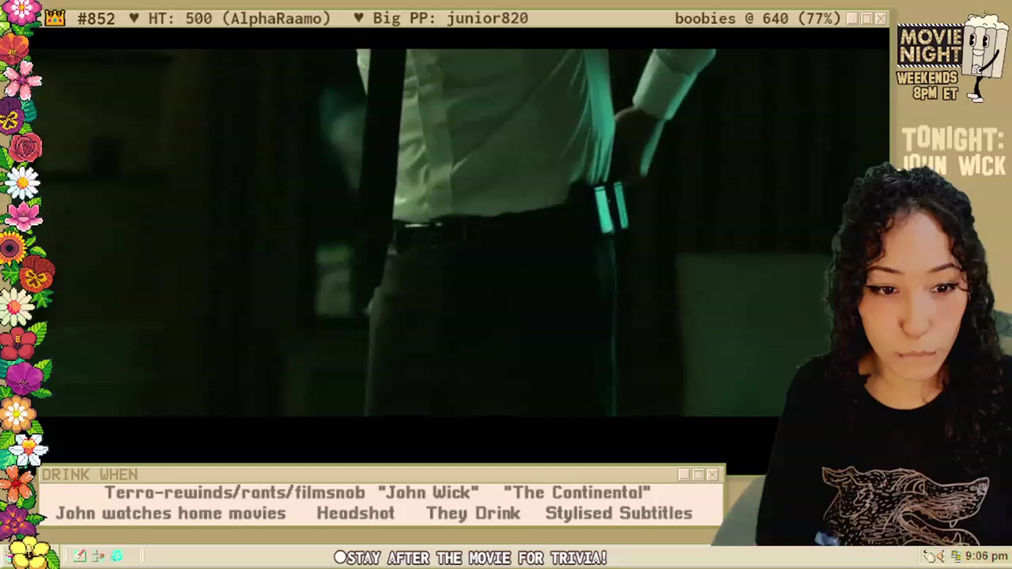Click the network connection tray icon
Viewport: 1012px width, 569px height.
click(956, 556)
